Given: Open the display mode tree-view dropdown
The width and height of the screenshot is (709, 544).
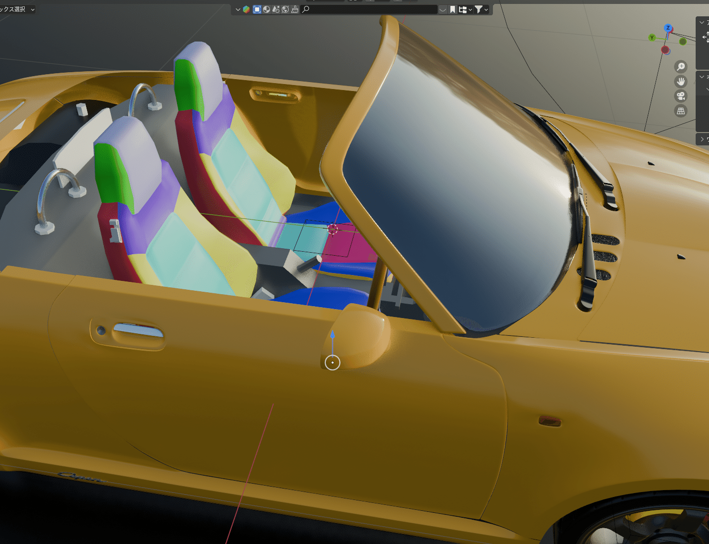Looking at the screenshot, I should pos(465,9).
